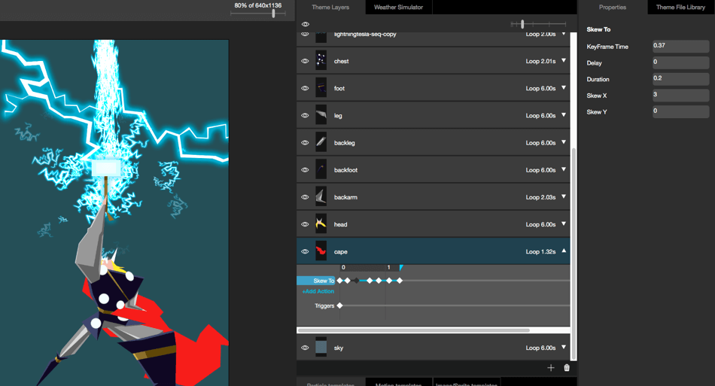
Task: Expand the backleg layer timeline
Action: (x=564, y=142)
